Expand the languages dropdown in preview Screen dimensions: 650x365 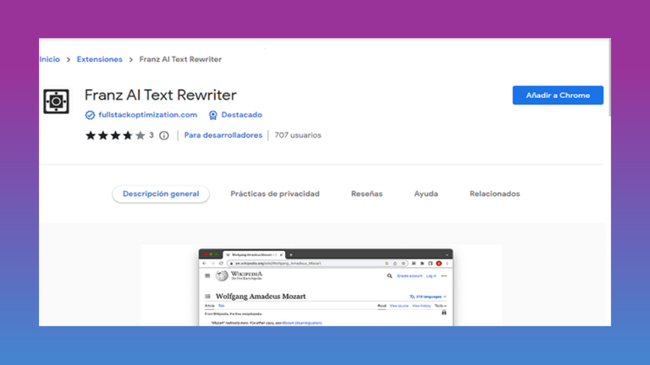click(x=427, y=297)
